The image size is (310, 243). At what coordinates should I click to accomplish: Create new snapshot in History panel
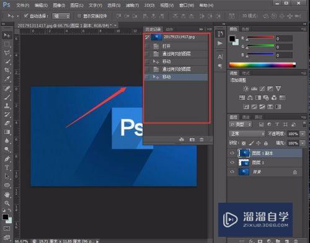click(x=192, y=139)
